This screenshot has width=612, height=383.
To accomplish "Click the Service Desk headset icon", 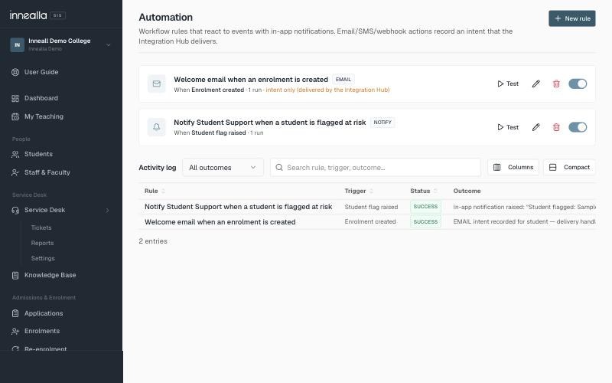I will (x=15, y=210).
